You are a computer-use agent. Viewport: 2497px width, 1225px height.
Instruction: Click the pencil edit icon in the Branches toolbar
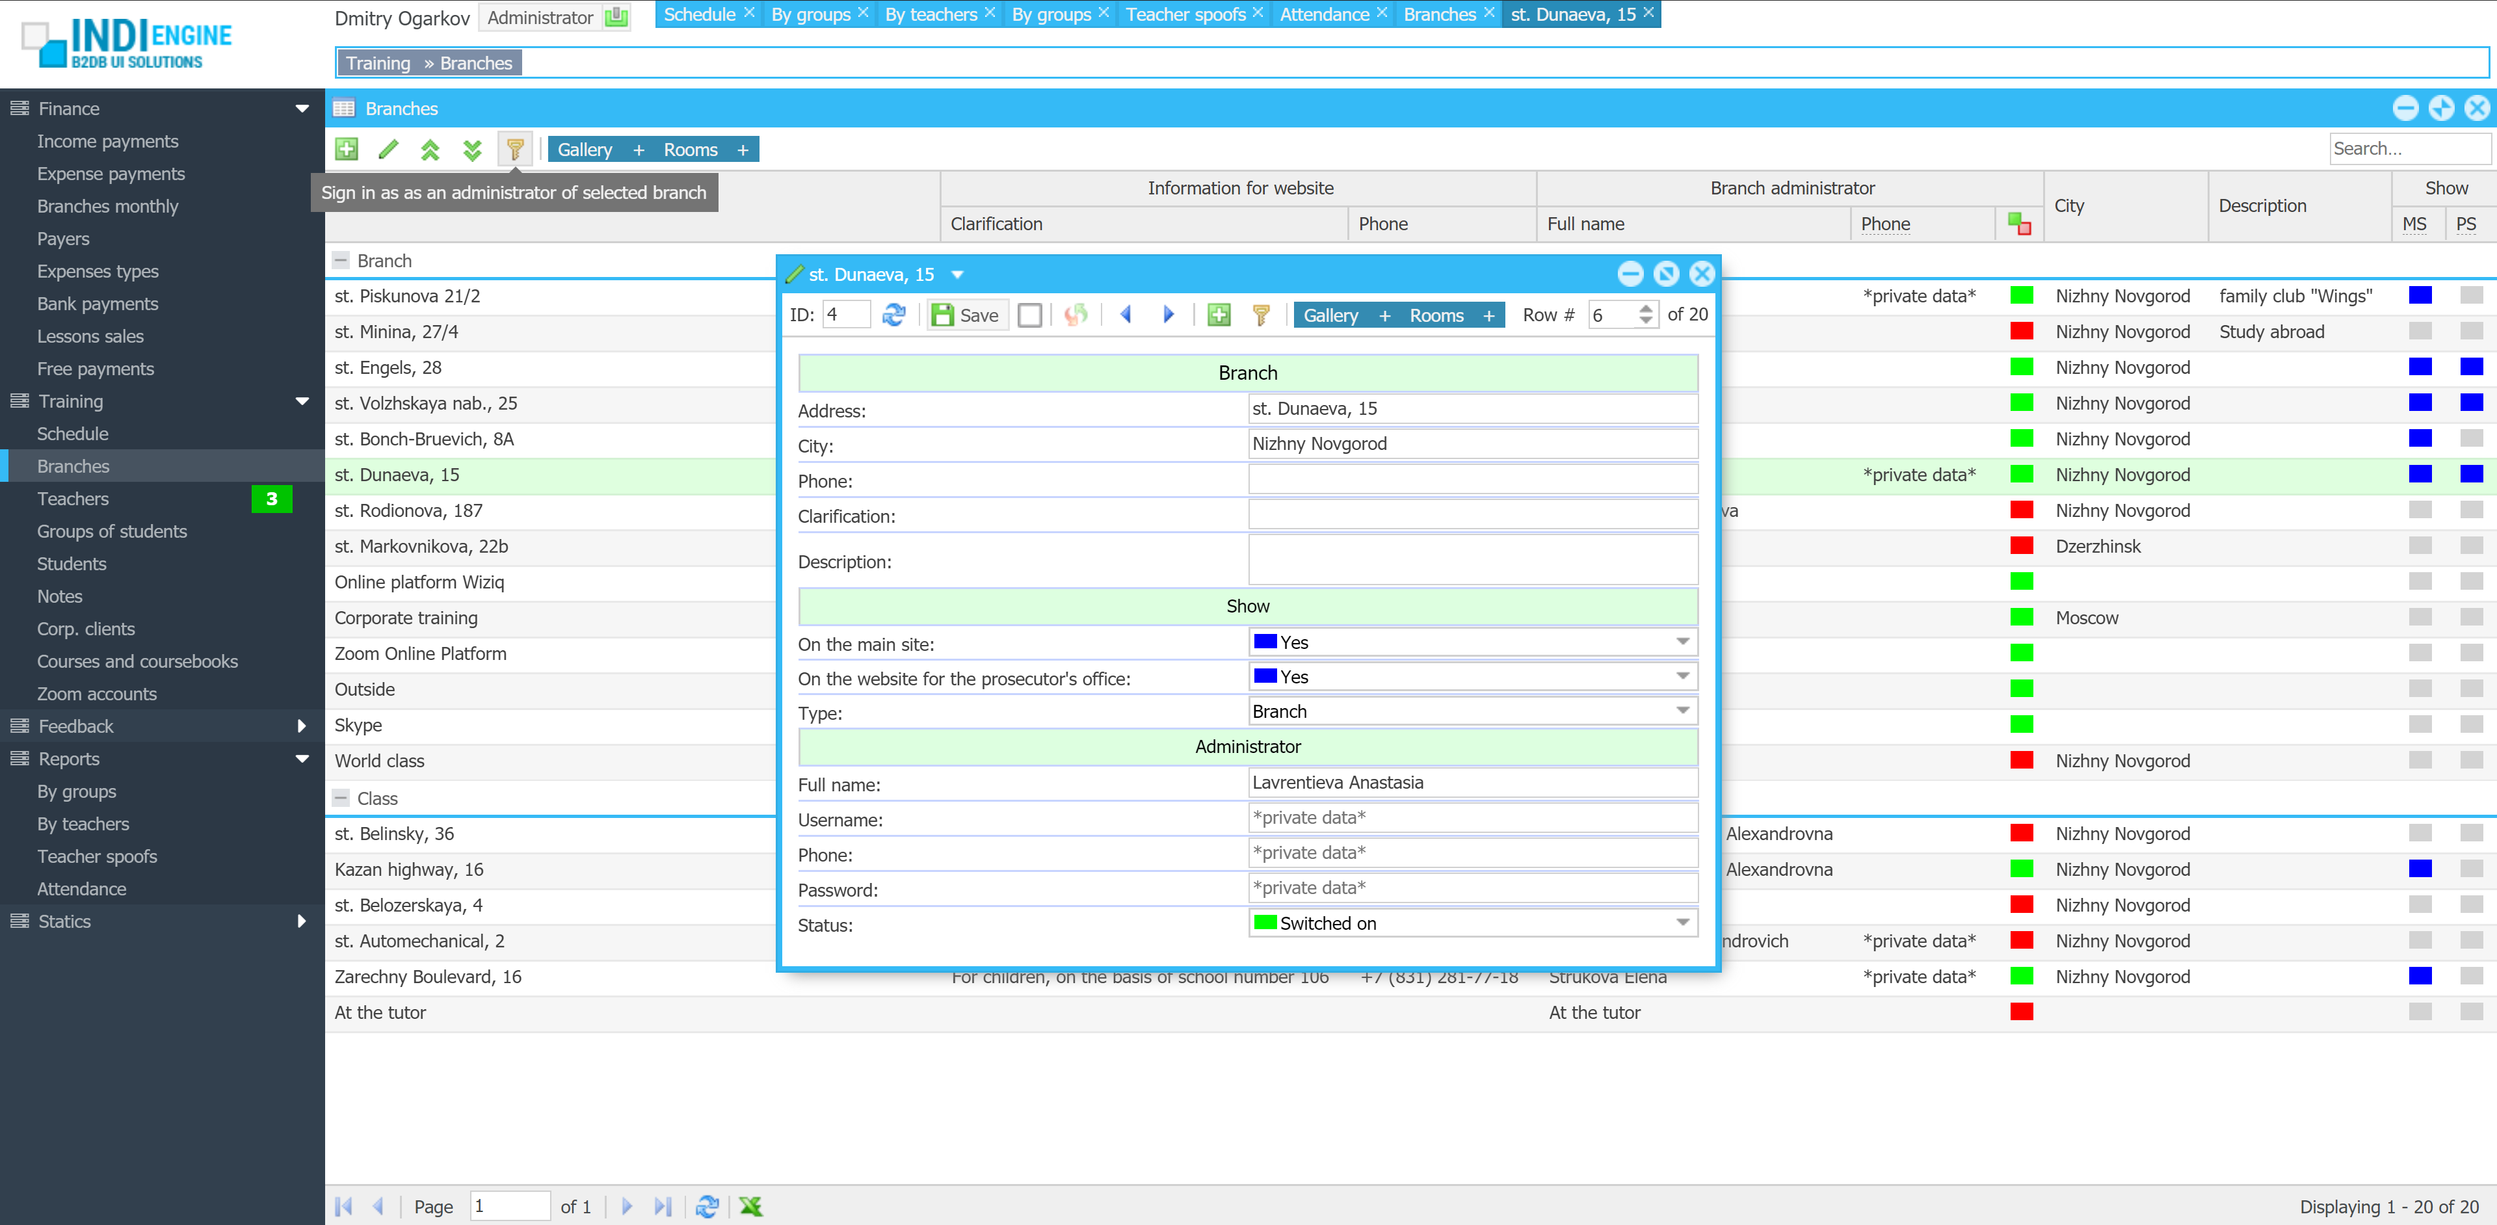point(388,150)
